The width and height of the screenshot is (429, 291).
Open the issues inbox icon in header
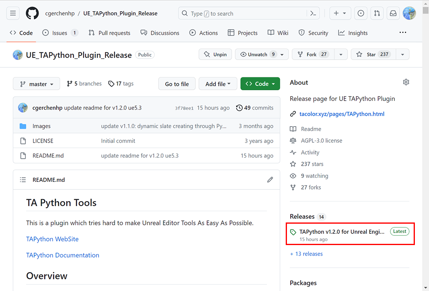[361, 13]
